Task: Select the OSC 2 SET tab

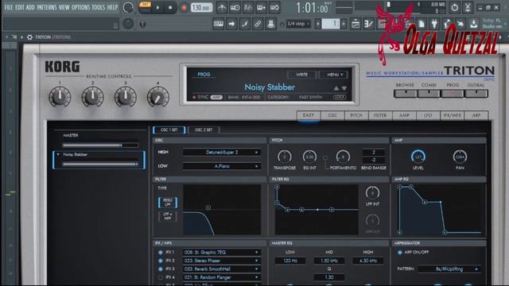Action: (204, 130)
